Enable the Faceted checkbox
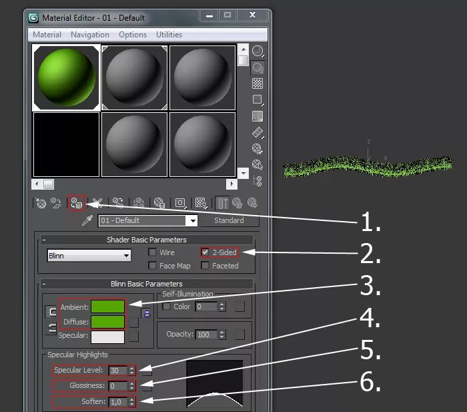This screenshot has width=467, height=412. (x=205, y=265)
